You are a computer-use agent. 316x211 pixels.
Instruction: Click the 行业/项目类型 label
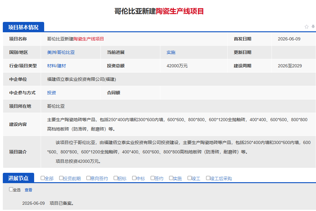(x=23, y=66)
